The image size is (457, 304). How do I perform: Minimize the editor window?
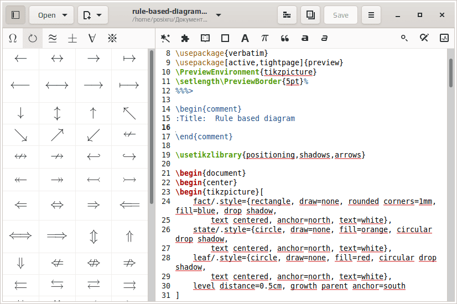[x=398, y=15]
